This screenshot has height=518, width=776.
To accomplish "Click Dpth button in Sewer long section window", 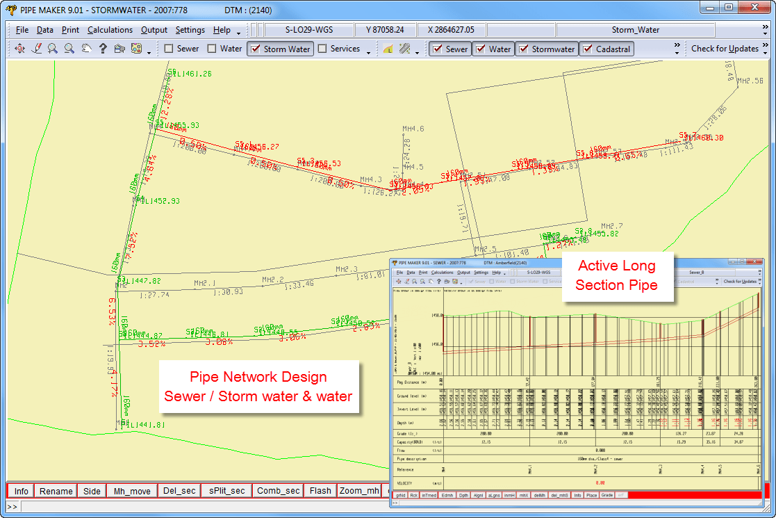I will [x=463, y=495].
